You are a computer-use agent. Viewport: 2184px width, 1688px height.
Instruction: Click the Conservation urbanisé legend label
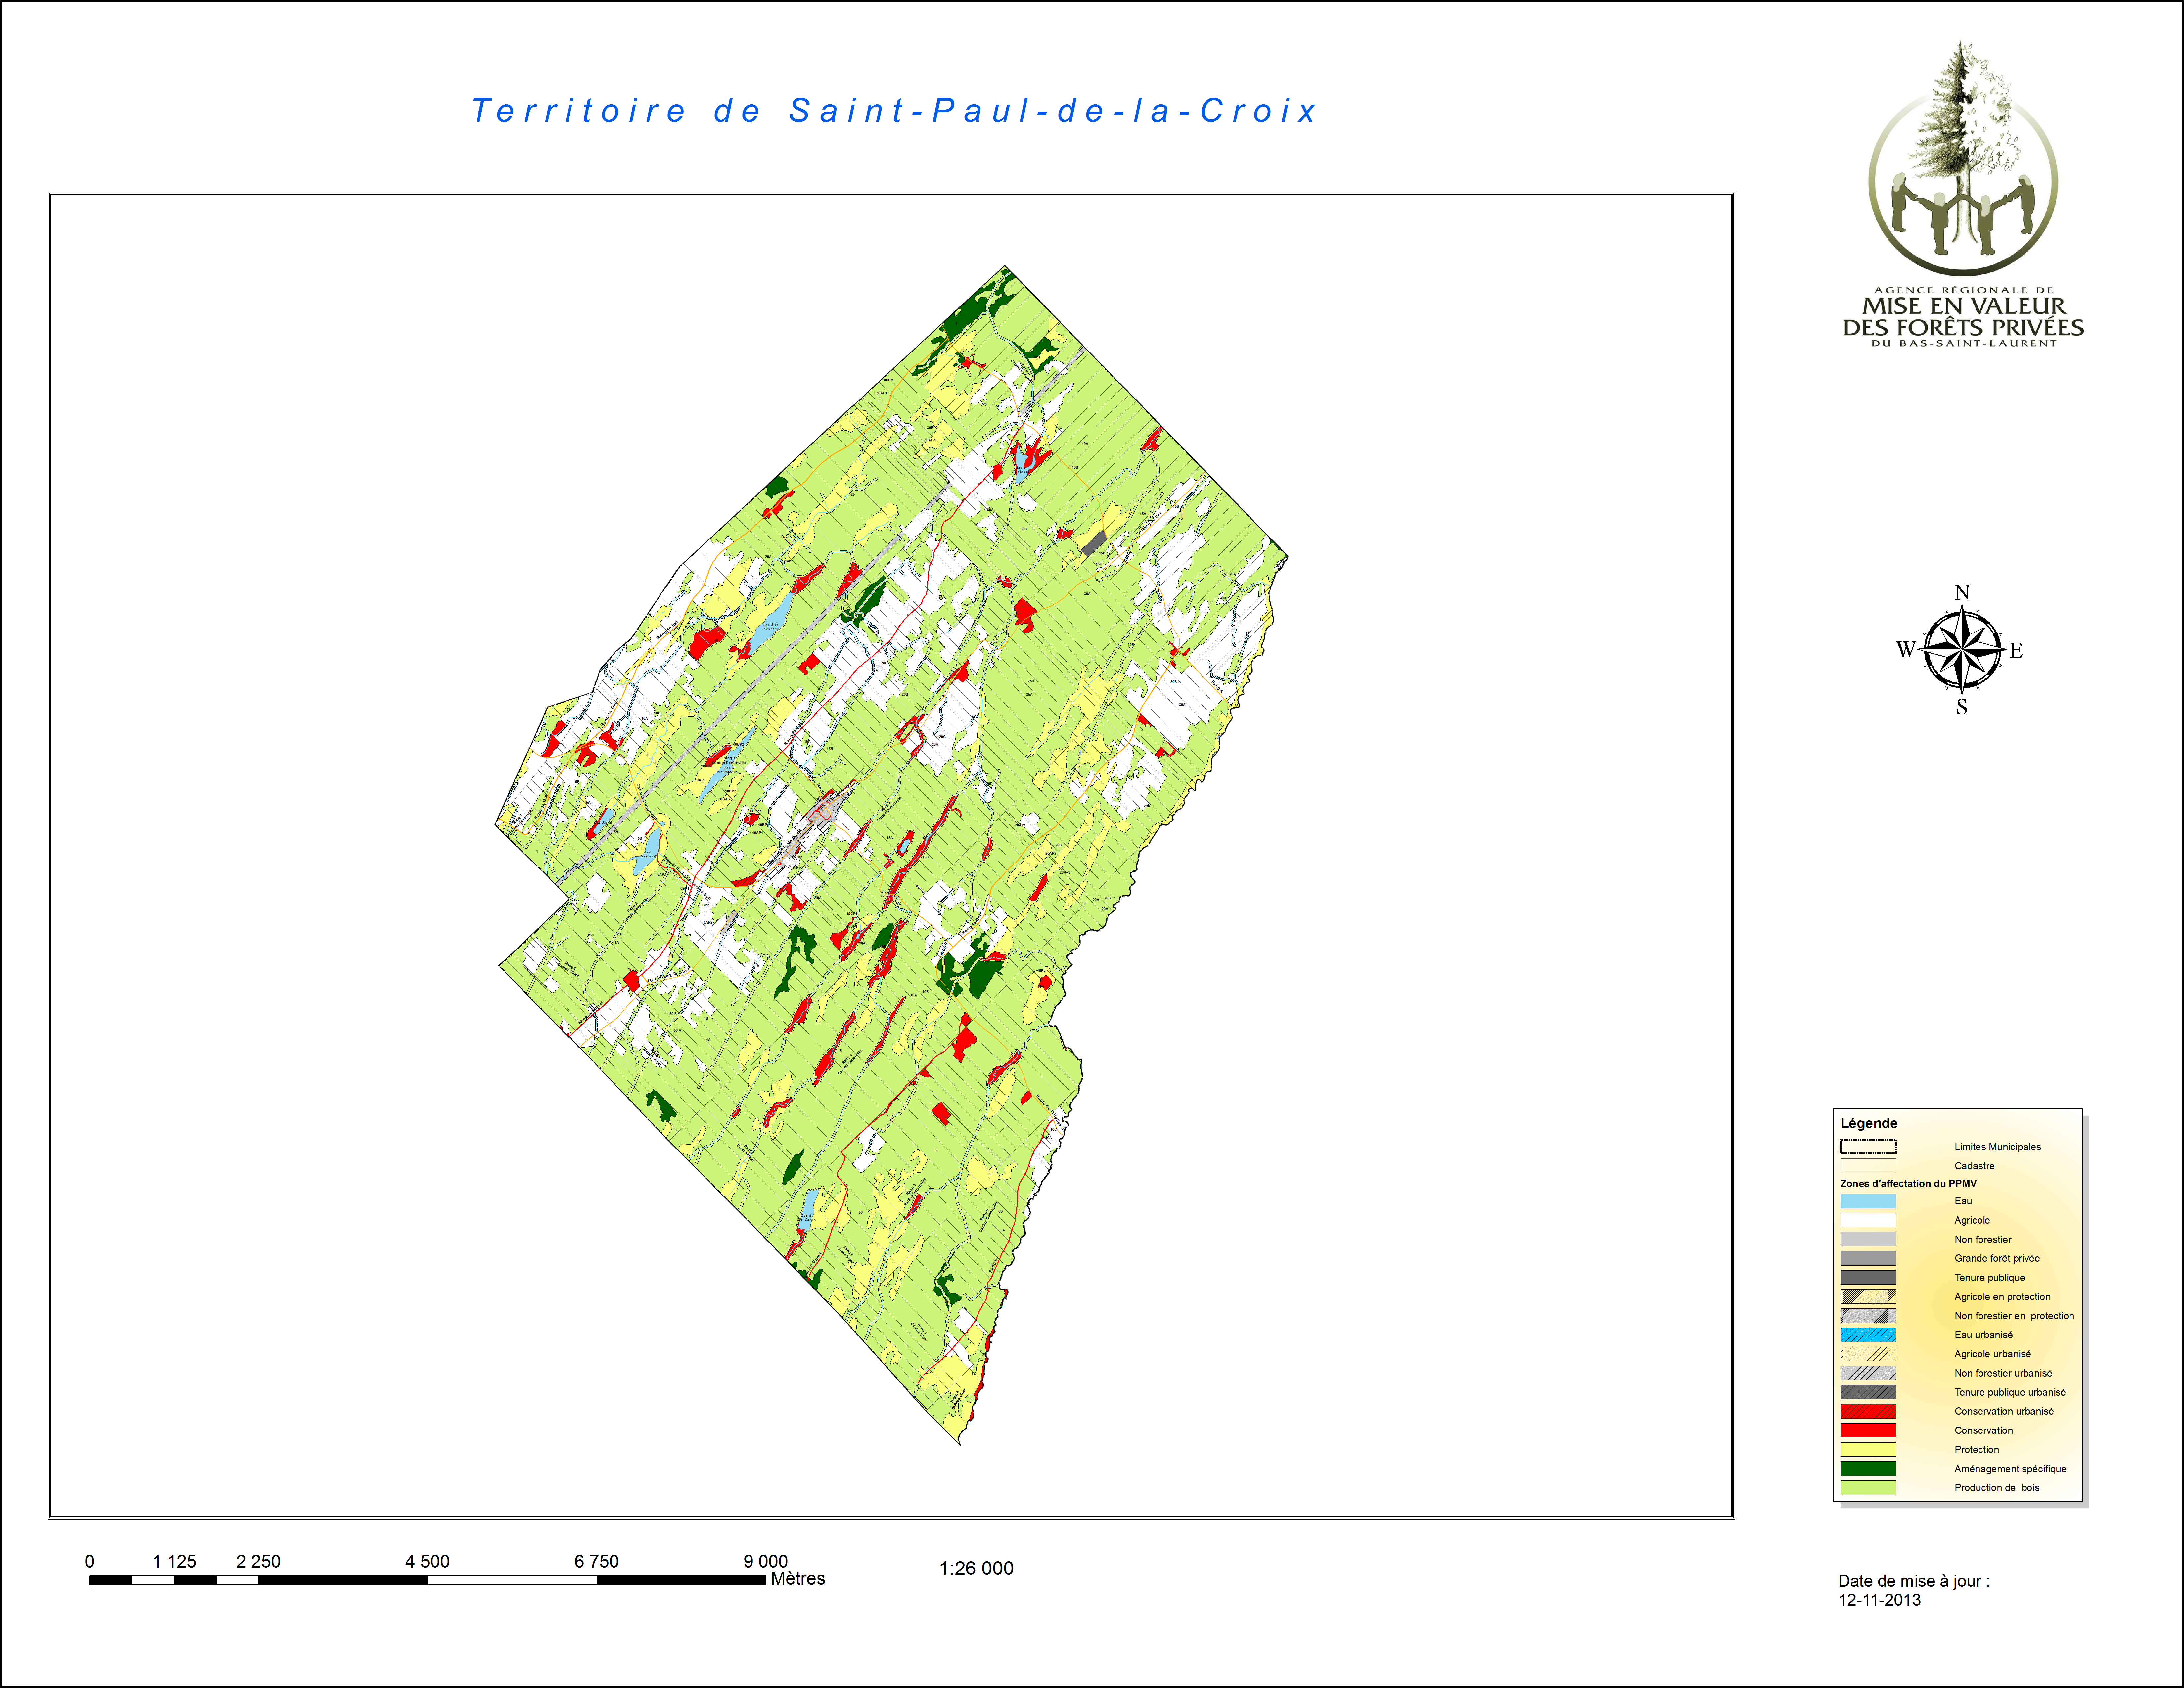(x=2004, y=1411)
